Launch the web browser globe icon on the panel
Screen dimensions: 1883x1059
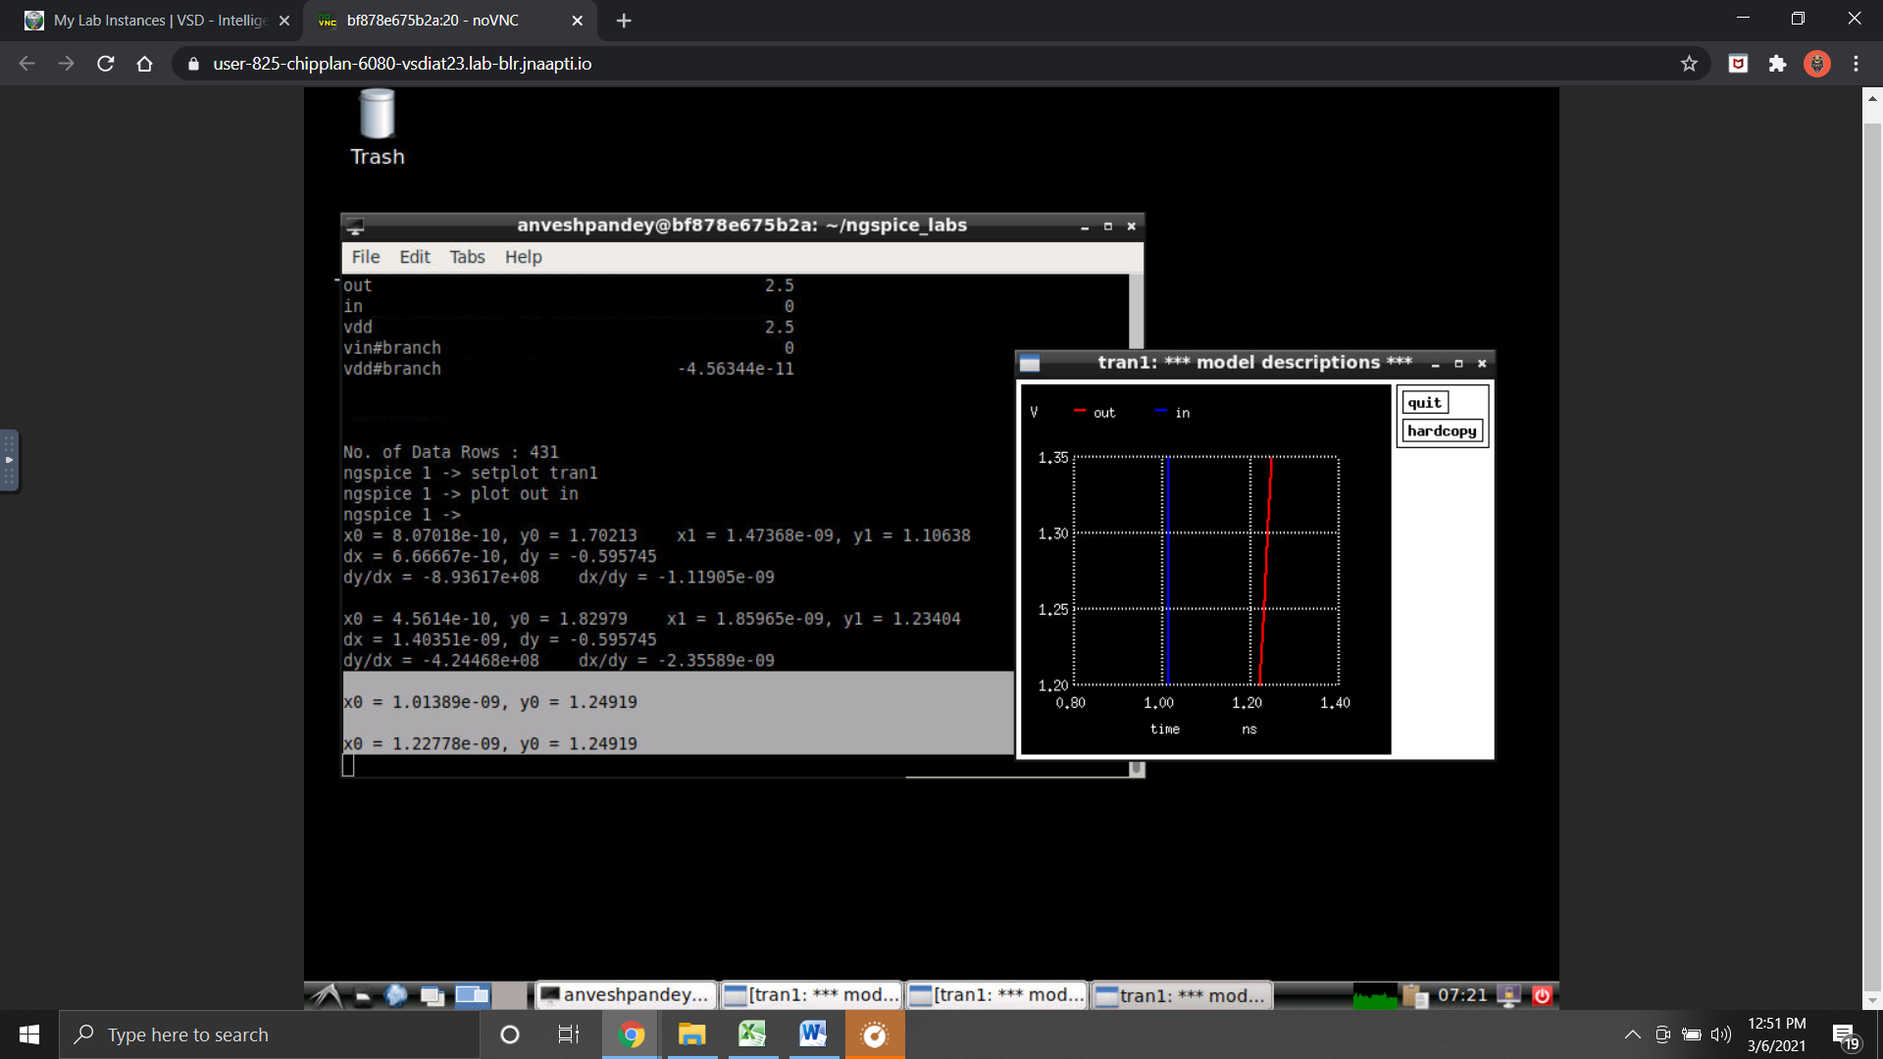click(x=395, y=994)
